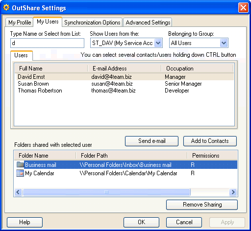
Task: Switch to the My Profile tab
Action: coord(20,23)
